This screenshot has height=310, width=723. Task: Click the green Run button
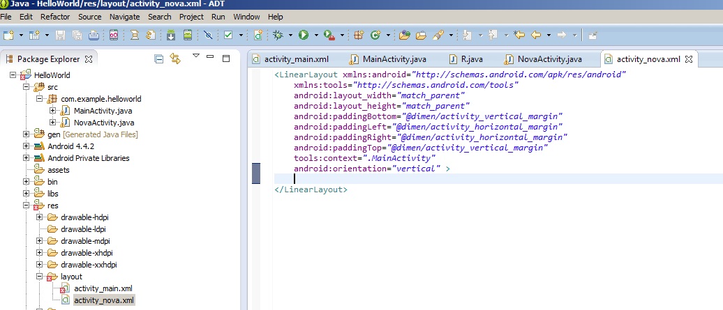304,35
